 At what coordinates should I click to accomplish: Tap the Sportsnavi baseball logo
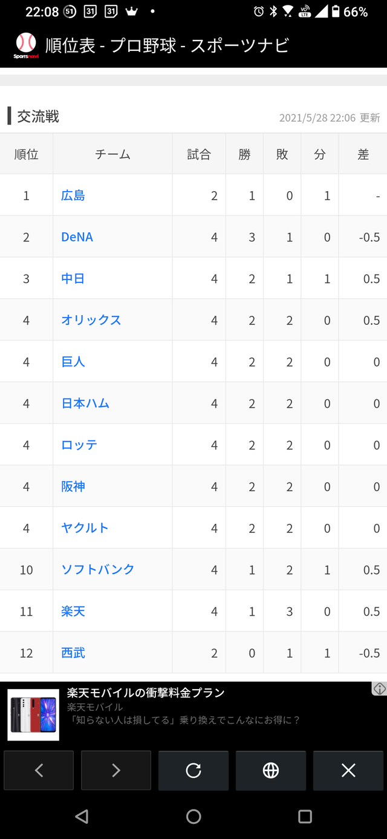(25, 45)
